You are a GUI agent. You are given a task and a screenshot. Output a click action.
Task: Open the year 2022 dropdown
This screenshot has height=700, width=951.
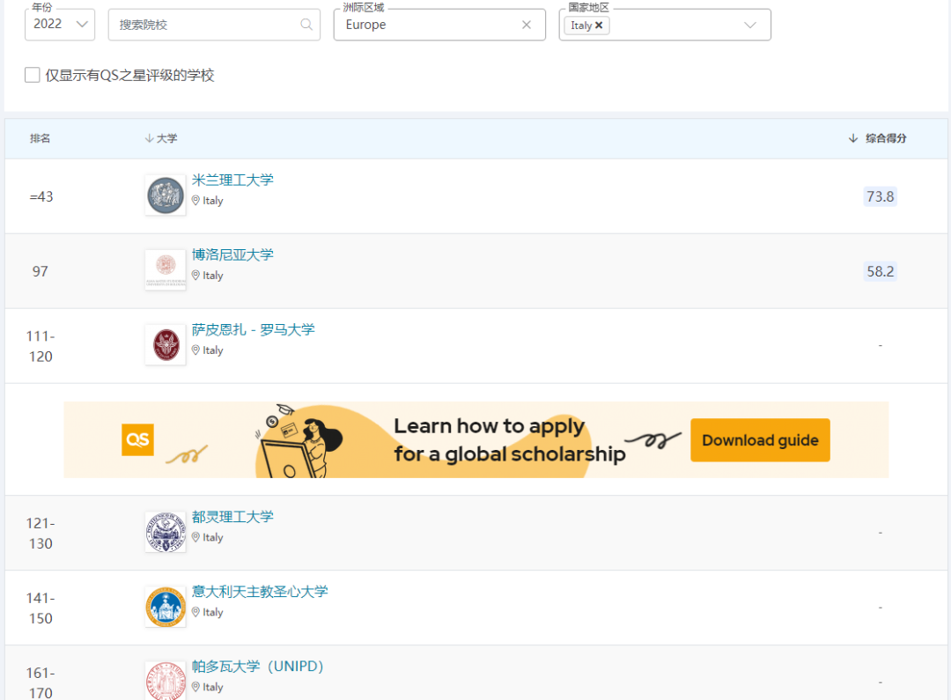pyautogui.click(x=60, y=25)
